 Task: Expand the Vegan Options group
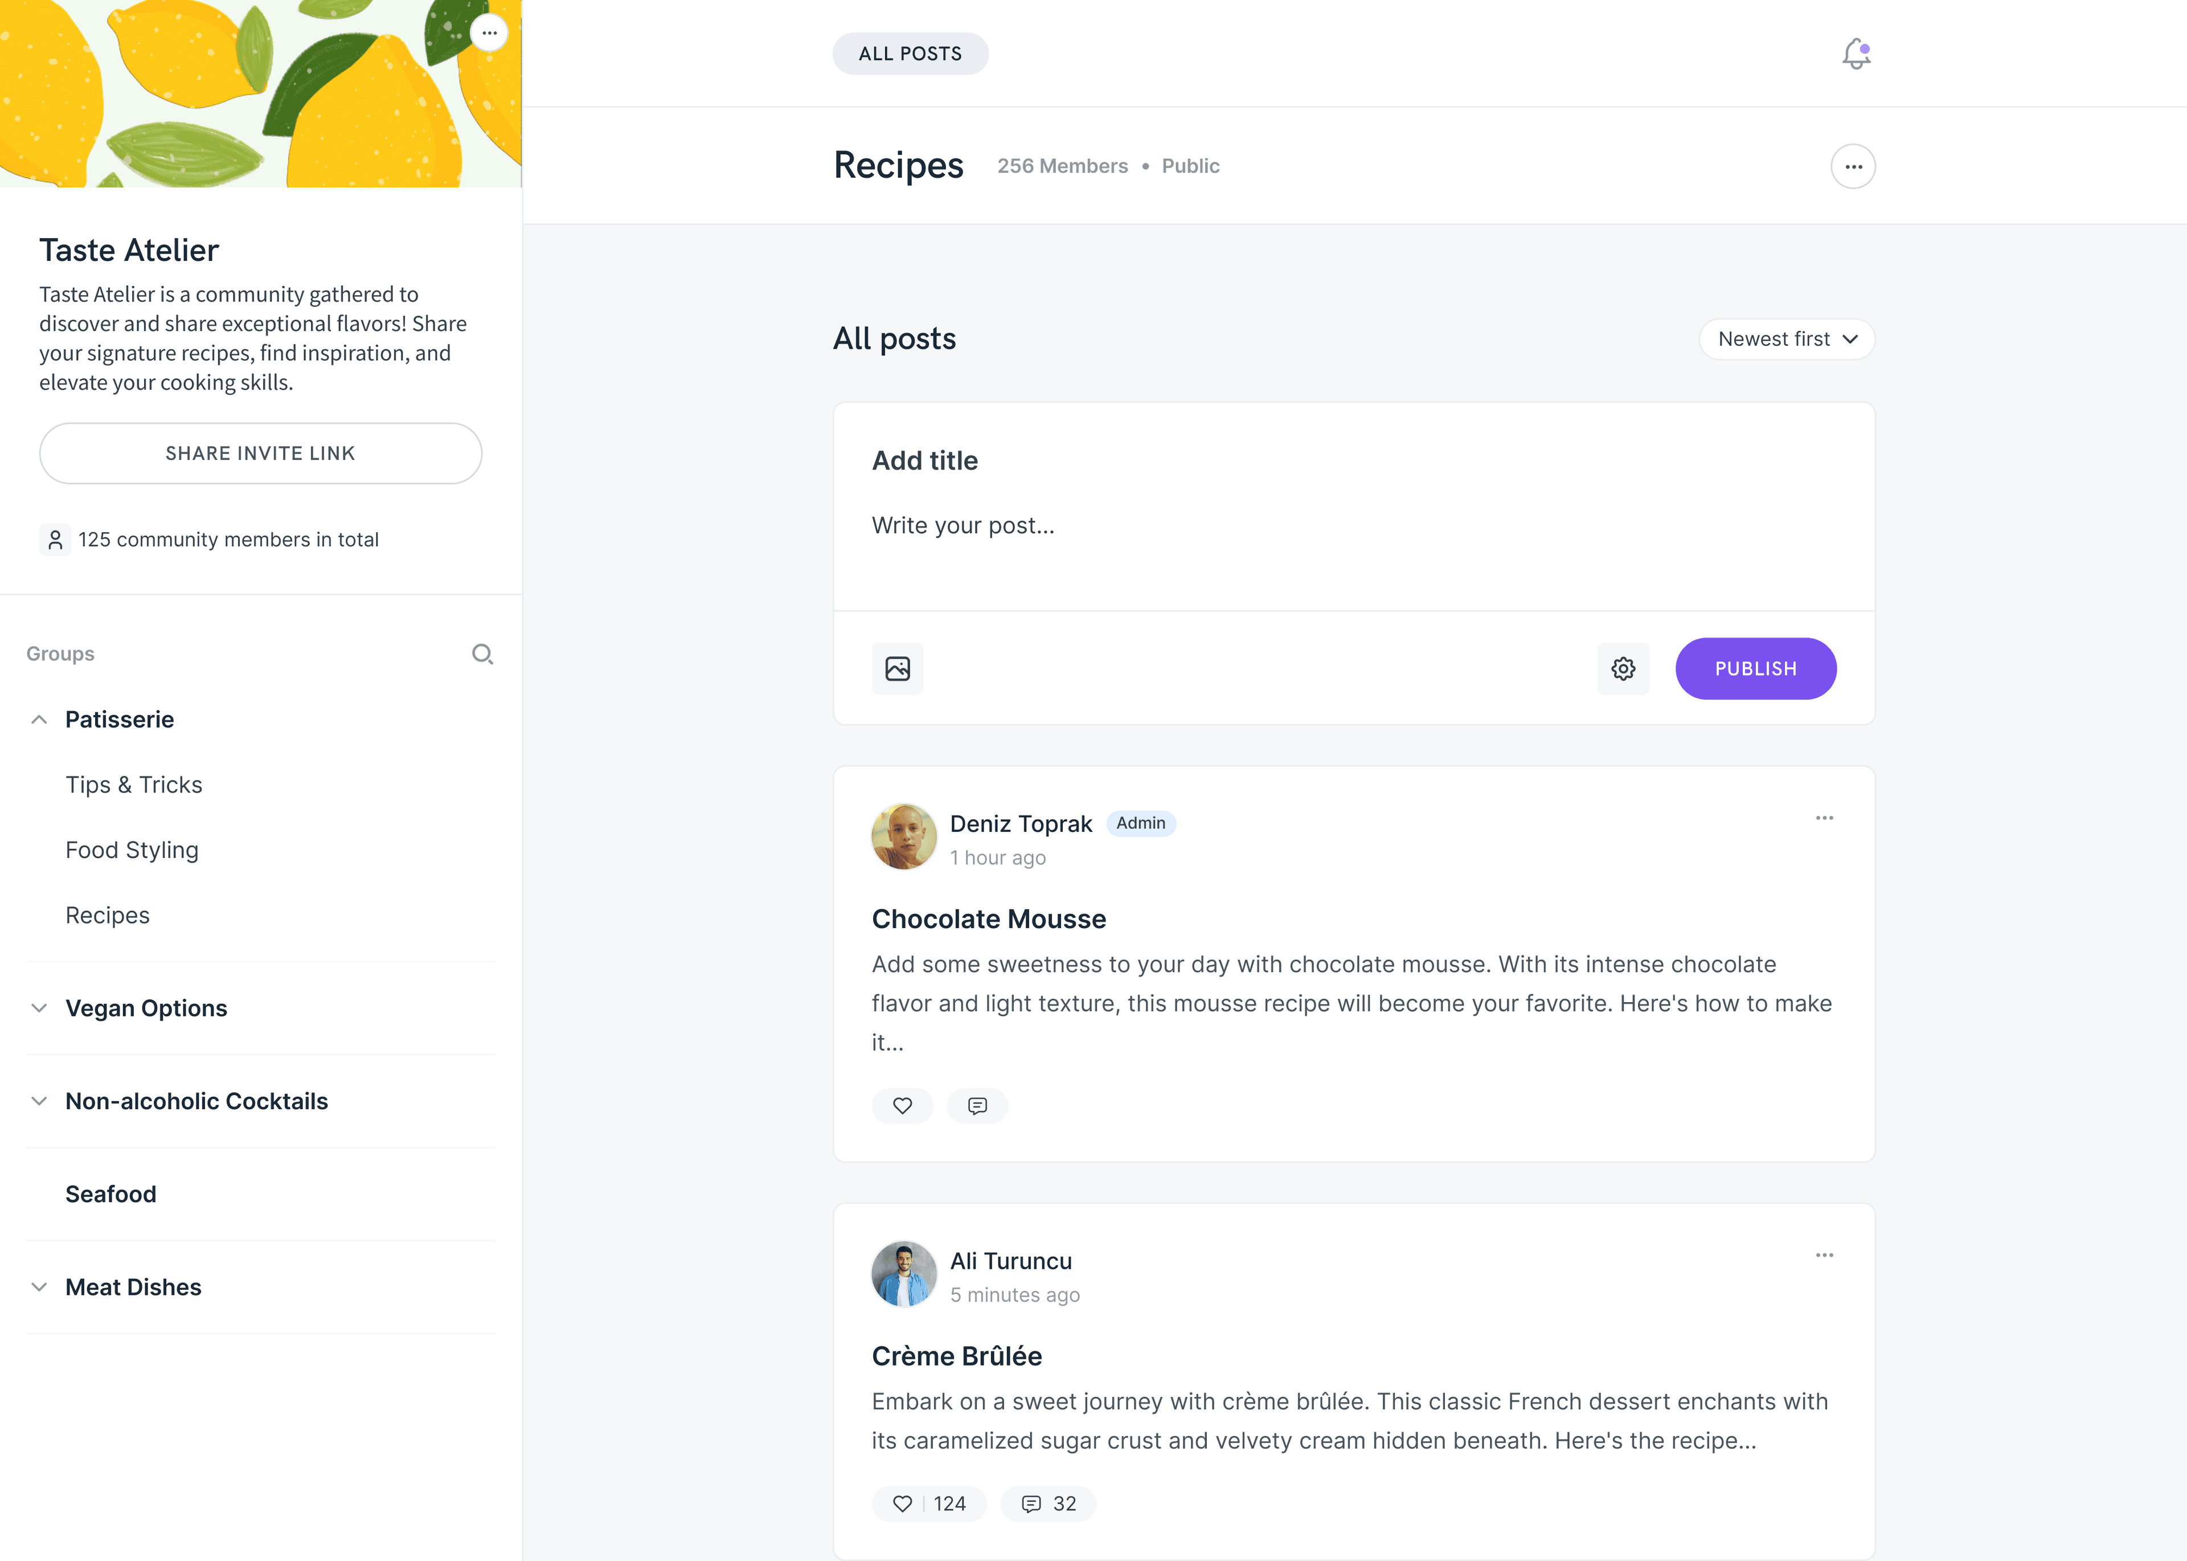click(39, 1008)
